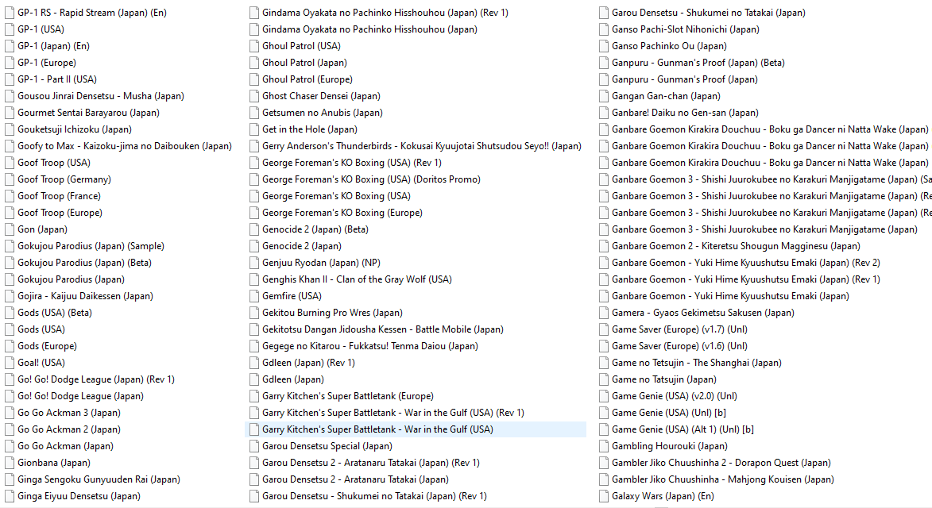Select the icon for Gokujou Parodius (Japan) (Sample)
This screenshot has height=508, width=932.
(x=10, y=246)
